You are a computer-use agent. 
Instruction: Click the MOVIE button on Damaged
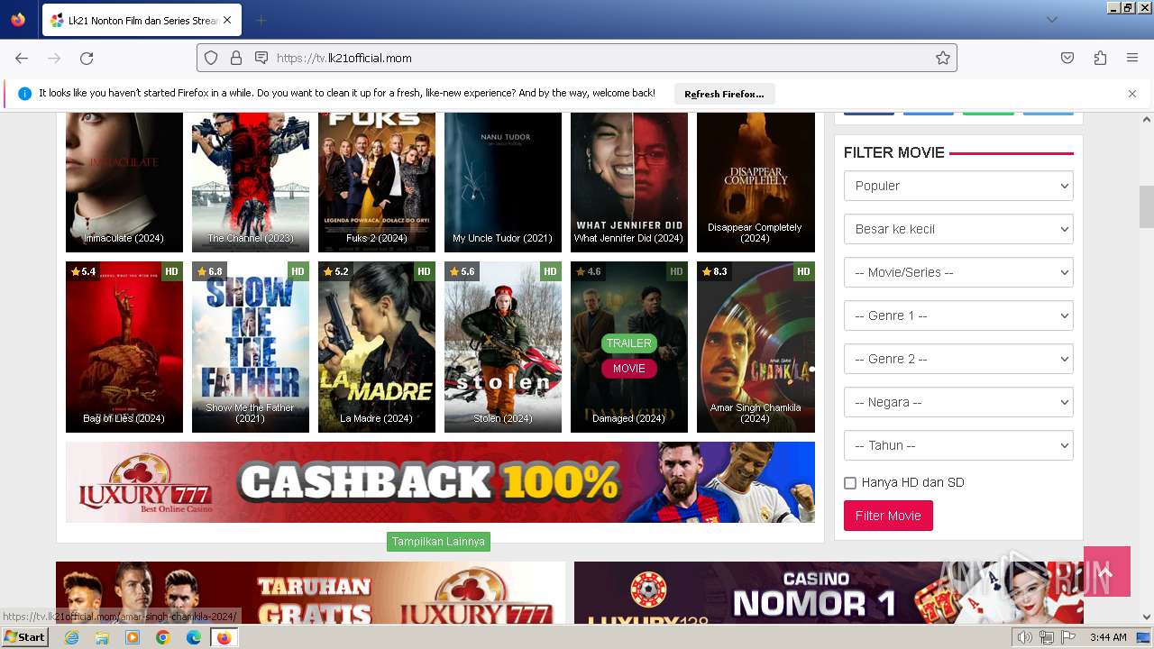point(628,369)
